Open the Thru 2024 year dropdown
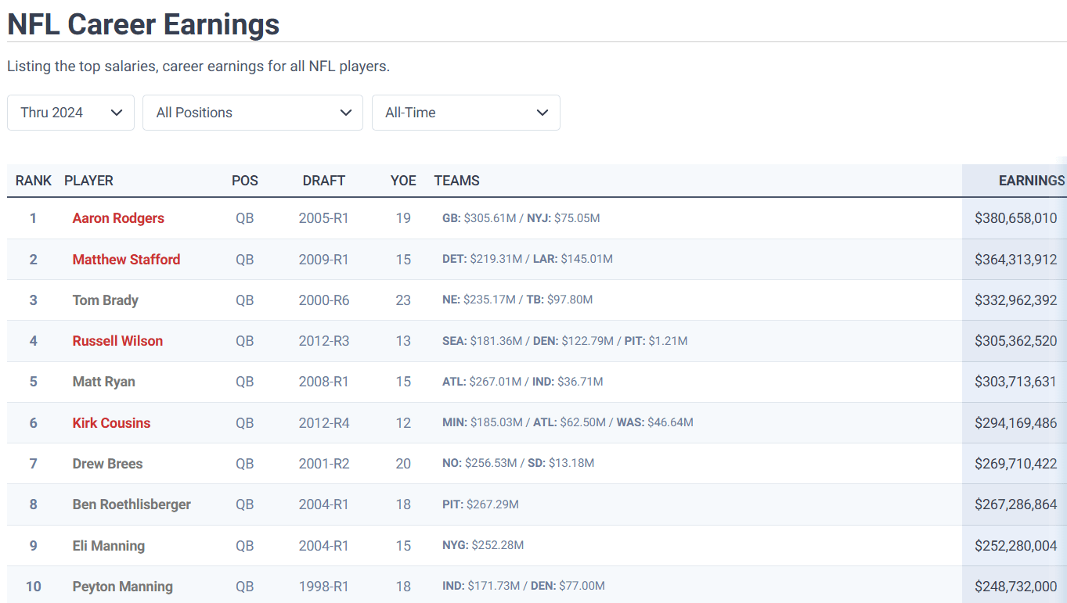 click(x=70, y=113)
